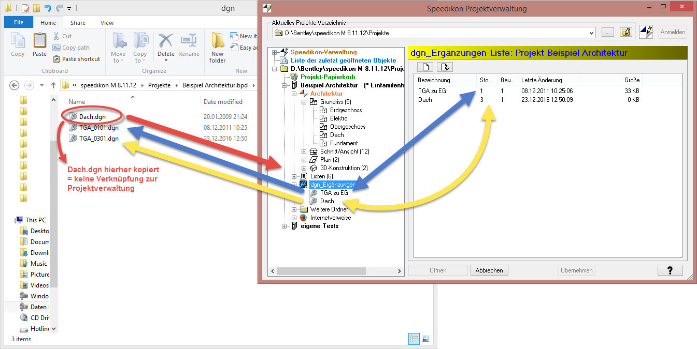Image resolution: width=697 pixels, height=349 pixels.
Task: Select Obergeschoss floor plan in tree
Action: click(x=347, y=127)
